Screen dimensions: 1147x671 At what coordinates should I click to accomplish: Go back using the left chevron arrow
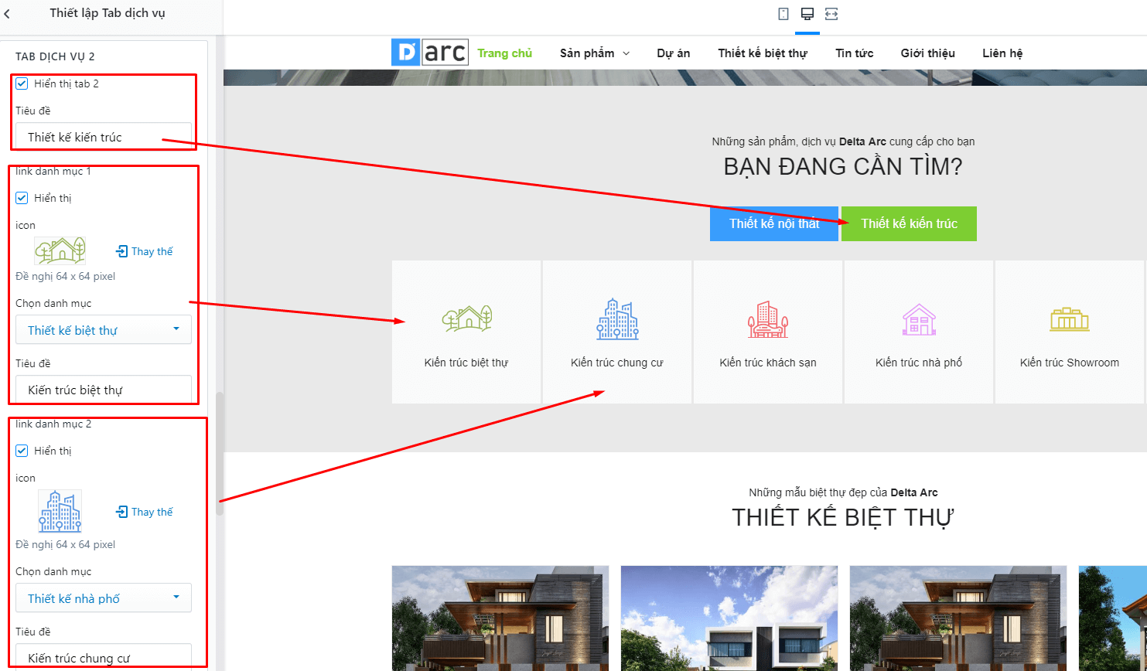click(x=7, y=13)
